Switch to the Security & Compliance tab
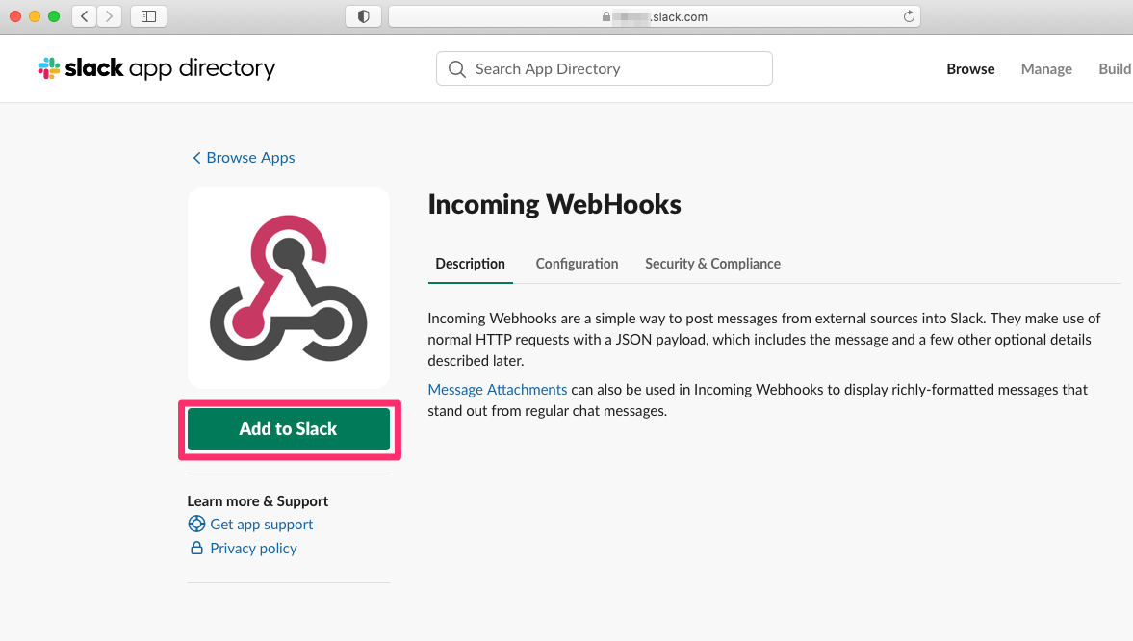The width and height of the screenshot is (1133, 641). [712, 264]
